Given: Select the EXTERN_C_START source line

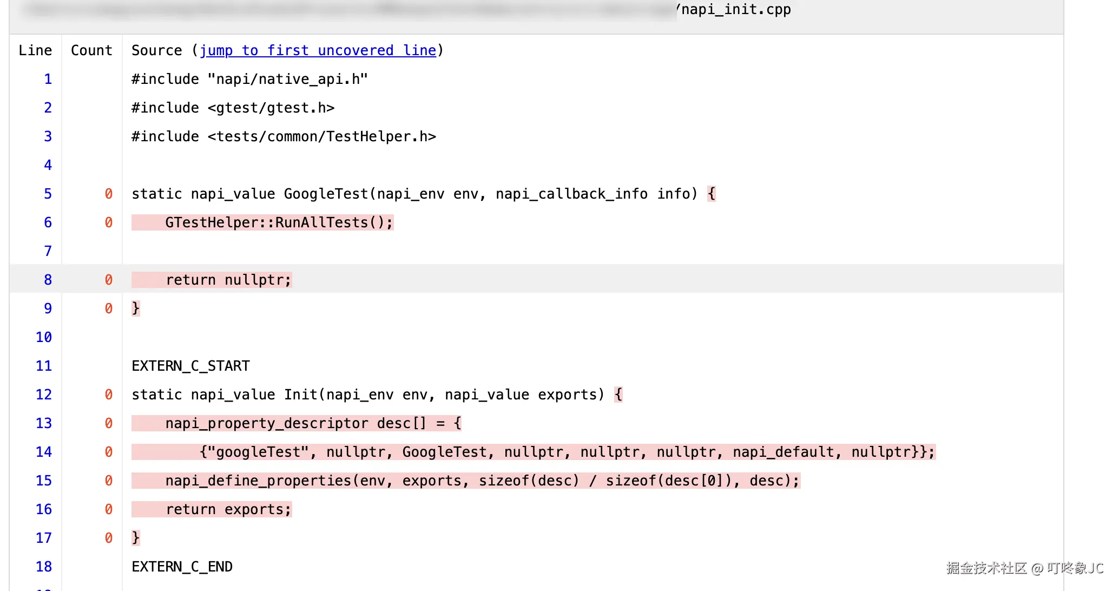Looking at the screenshot, I should [190, 365].
